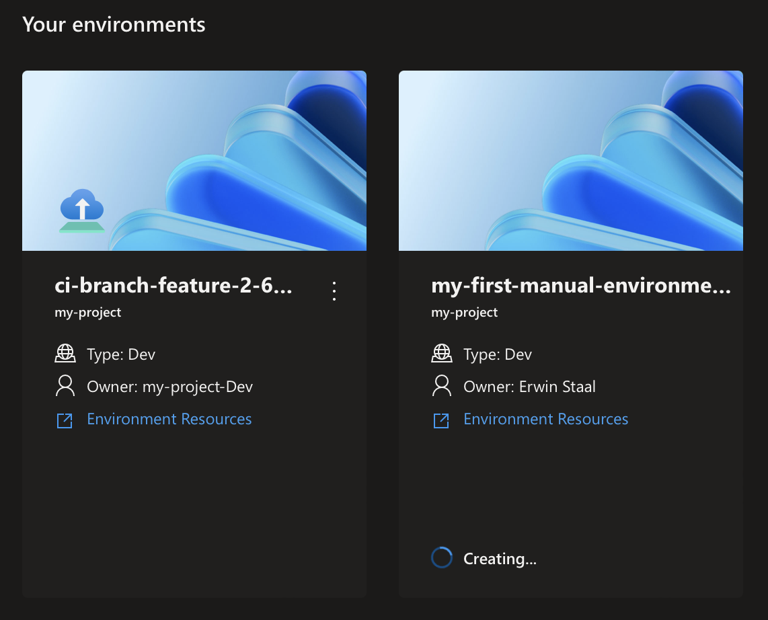This screenshot has width=768, height=620.
Task: Click the ci-branch-feature card banner image
Action: tap(194, 161)
